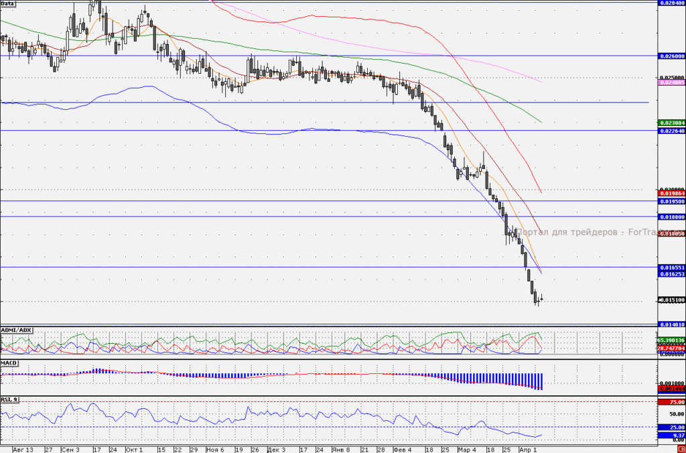The width and height of the screenshot is (686, 453).
Task: Click the Фев 4 date label
Action: 402,450
